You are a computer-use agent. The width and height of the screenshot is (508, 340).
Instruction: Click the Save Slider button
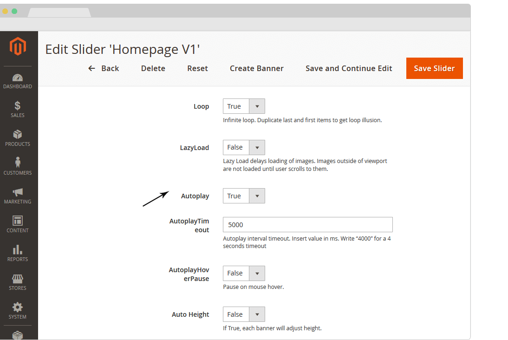pos(434,68)
